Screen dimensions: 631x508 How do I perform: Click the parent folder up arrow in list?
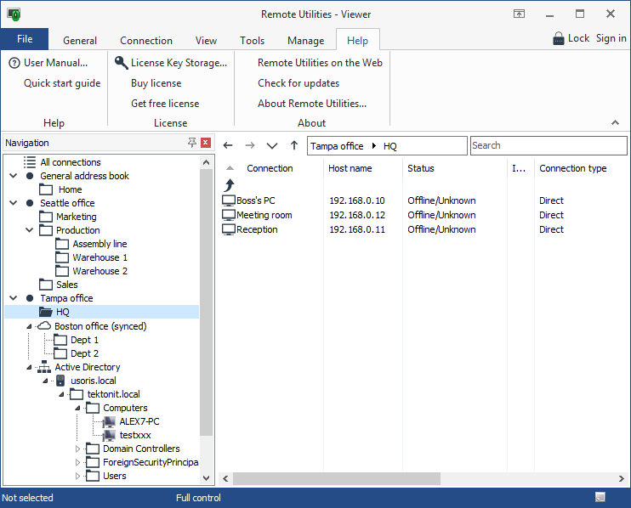tap(229, 184)
